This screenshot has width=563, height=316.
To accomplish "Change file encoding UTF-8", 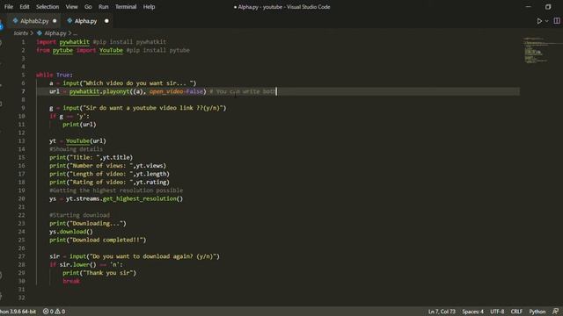I will pos(497,312).
